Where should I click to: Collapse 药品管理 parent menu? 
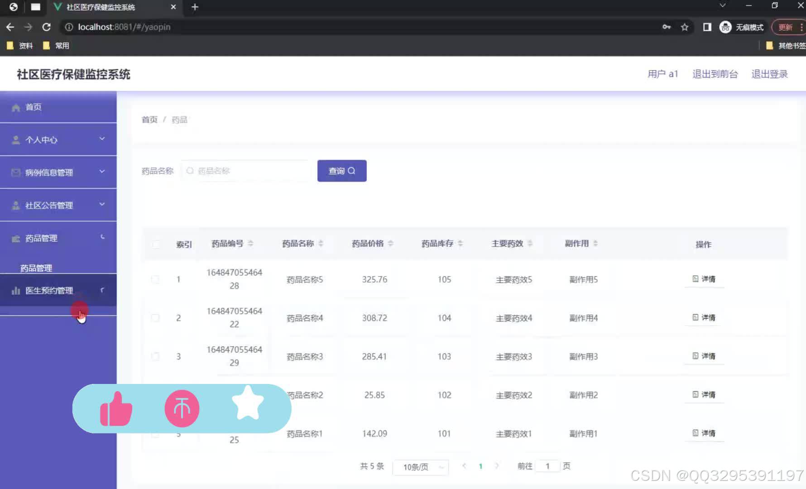pyautogui.click(x=58, y=238)
